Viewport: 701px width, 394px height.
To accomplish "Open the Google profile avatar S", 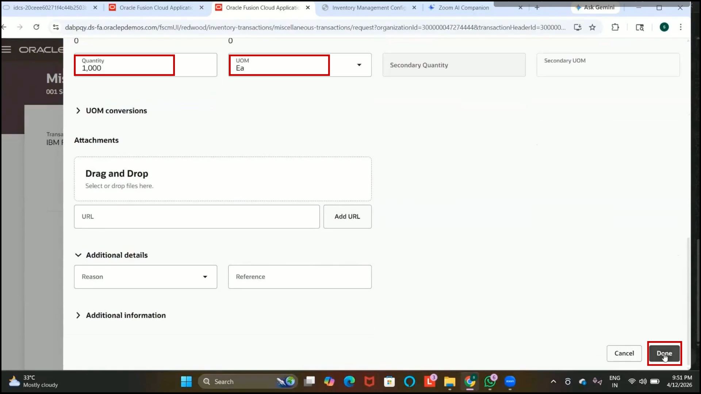I will [664, 27].
